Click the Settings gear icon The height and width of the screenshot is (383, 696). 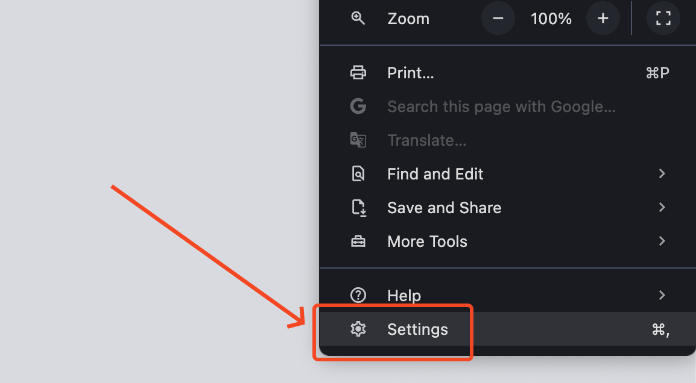click(358, 329)
